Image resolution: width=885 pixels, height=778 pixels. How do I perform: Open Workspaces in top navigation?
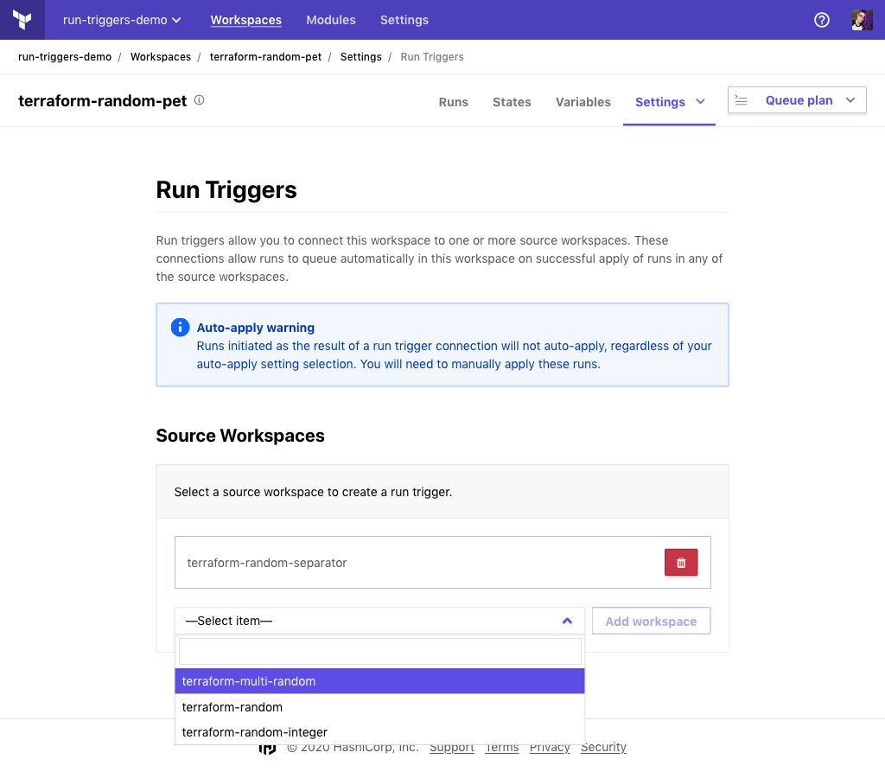(x=246, y=21)
